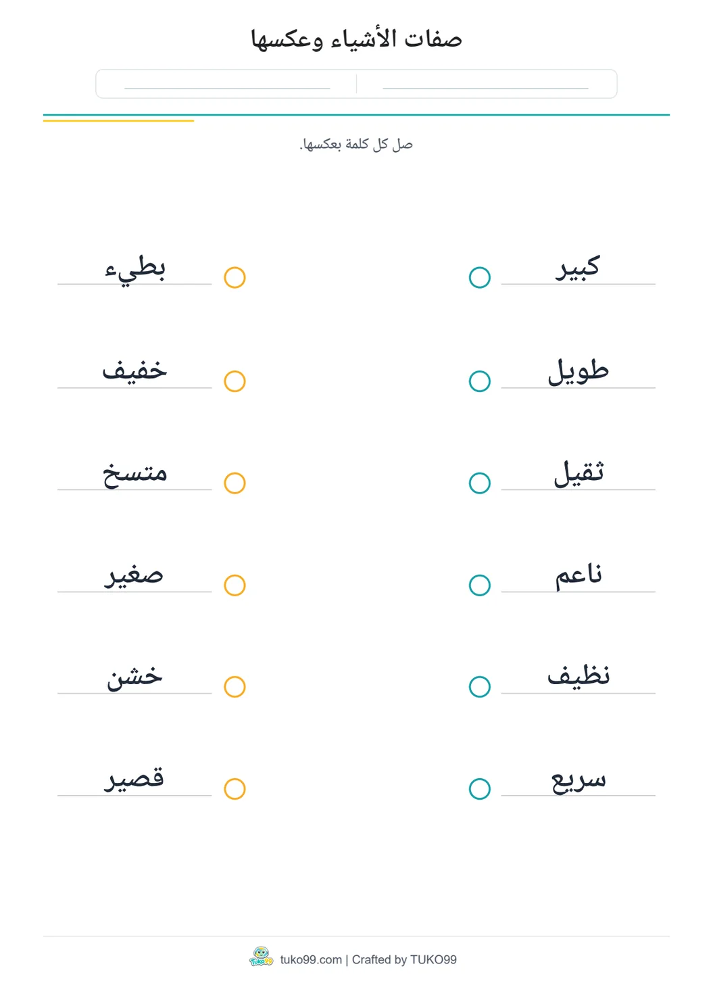Click the left blank line in header box

[227, 88]
